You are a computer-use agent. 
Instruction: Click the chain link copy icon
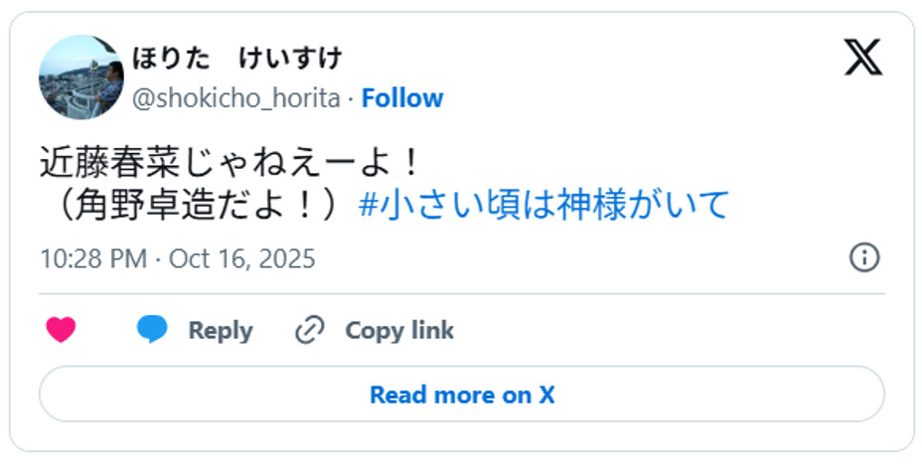click(x=310, y=330)
